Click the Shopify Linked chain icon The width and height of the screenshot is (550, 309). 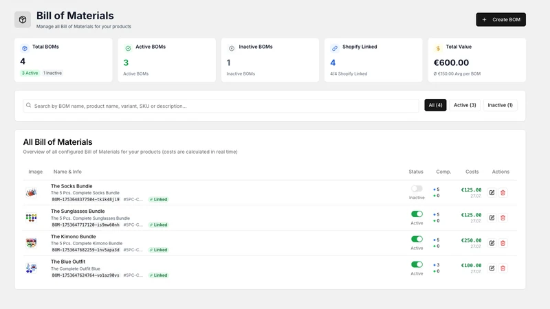[x=335, y=48]
